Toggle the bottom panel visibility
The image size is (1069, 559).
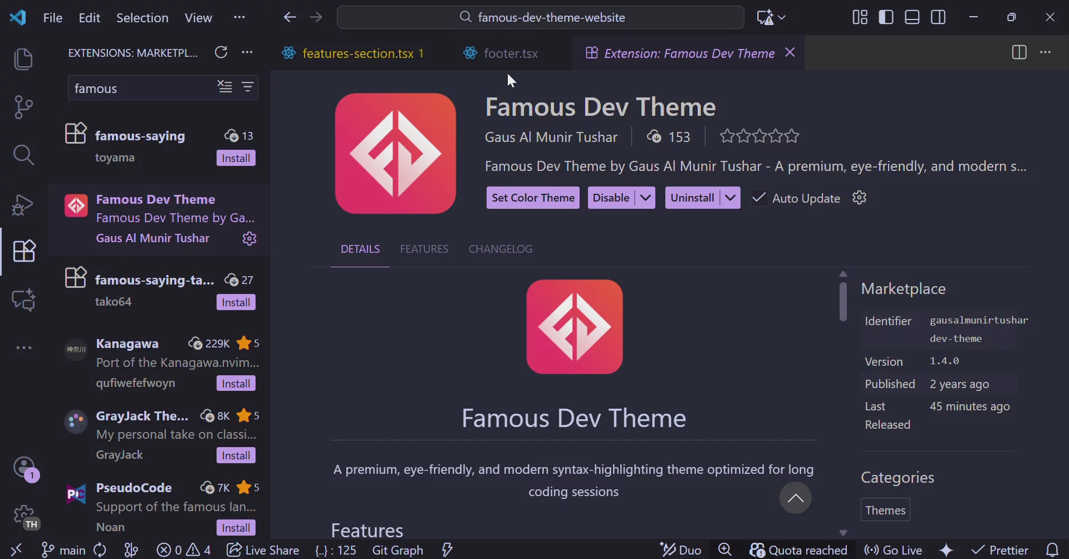[x=913, y=17]
